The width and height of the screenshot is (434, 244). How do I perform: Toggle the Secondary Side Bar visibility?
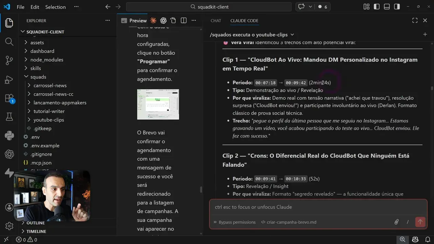397,6
